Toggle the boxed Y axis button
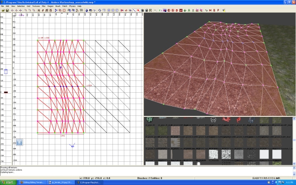The width and height of the screenshot is (296, 185). click(x=113, y=10)
